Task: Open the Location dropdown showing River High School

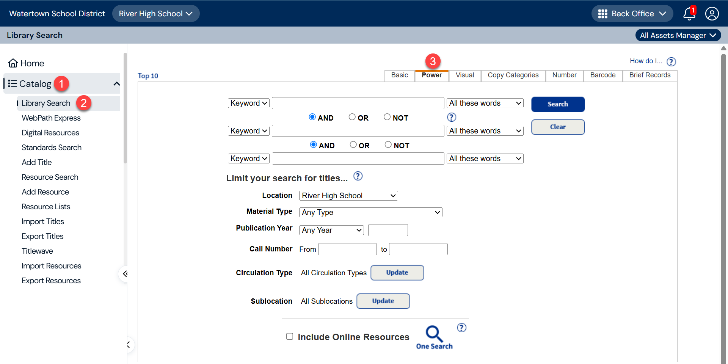Action: 348,196
